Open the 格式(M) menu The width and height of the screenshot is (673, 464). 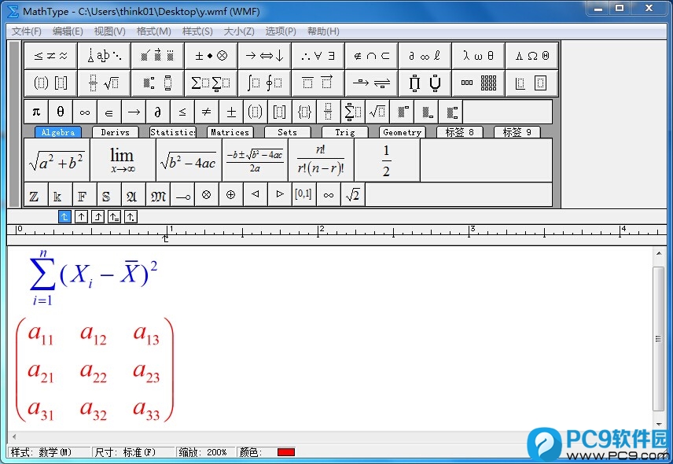coord(153,31)
